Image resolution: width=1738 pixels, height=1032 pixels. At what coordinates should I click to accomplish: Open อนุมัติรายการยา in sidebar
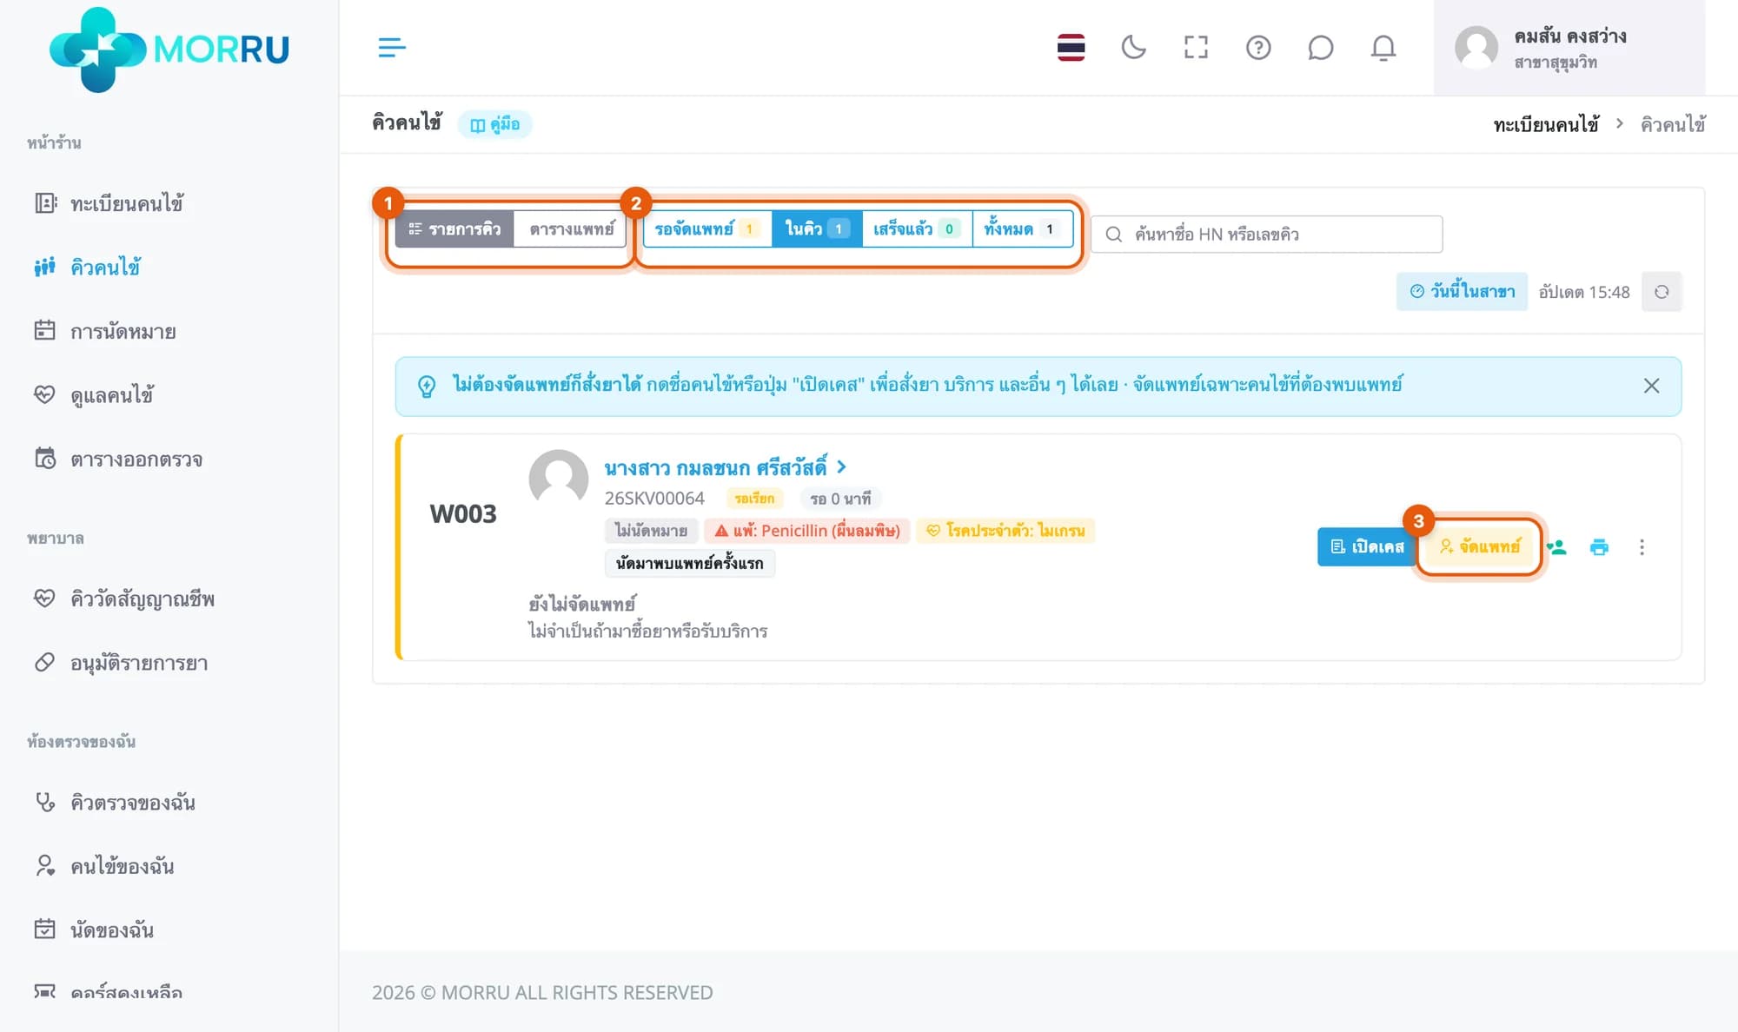click(138, 663)
